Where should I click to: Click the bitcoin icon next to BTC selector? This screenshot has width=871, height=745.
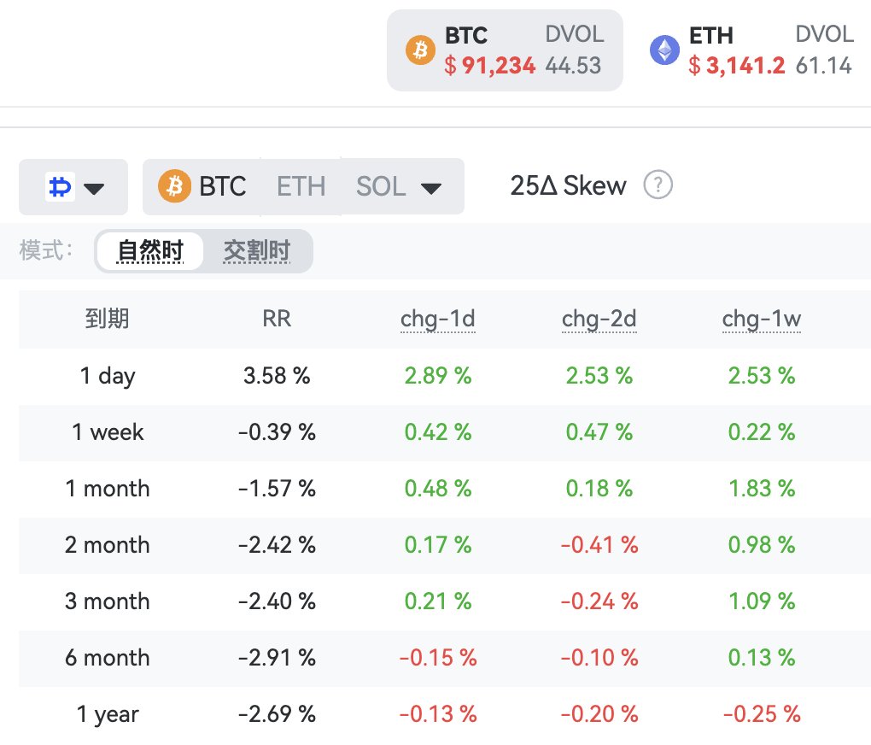click(x=174, y=186)
